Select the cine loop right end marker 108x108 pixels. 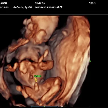(57, 106)
